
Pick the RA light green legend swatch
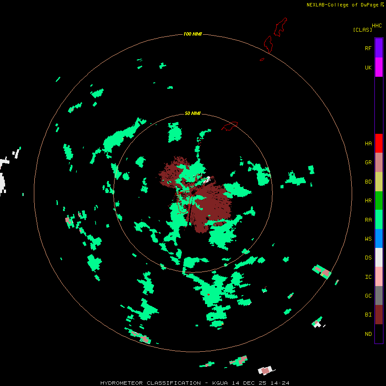pyautogui.click(x=379, y=220)
